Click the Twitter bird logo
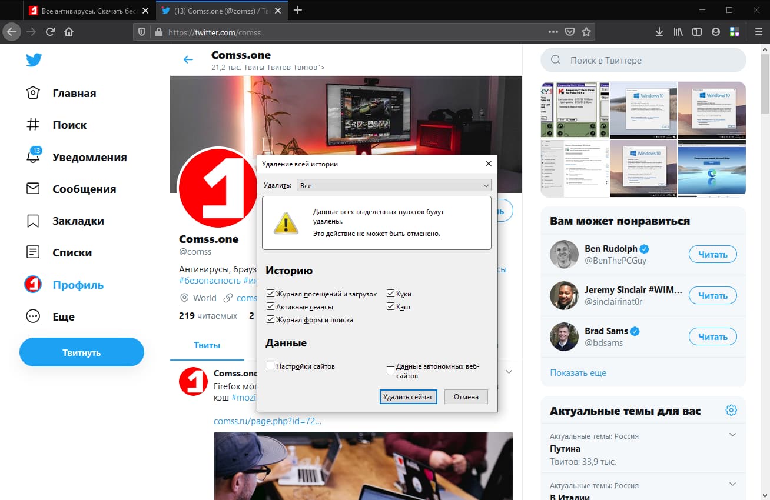The image size is (770, 500). [34, 59]
